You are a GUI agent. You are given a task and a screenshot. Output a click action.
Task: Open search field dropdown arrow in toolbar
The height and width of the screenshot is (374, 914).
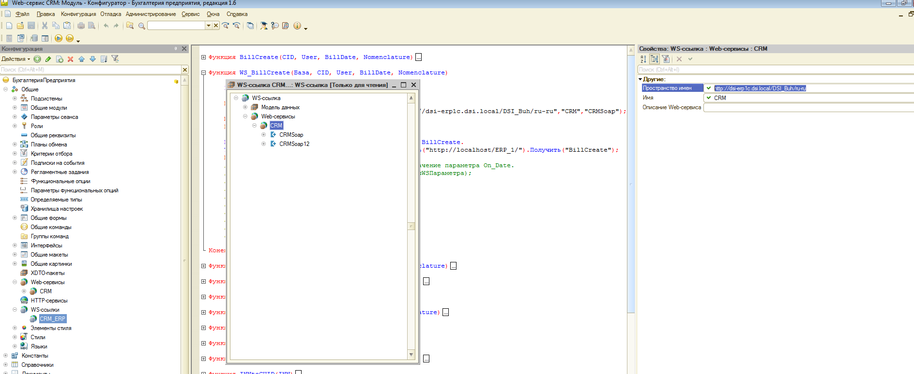point(209,26)
